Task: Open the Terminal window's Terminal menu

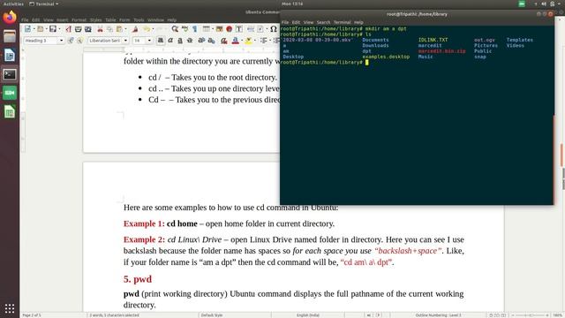Action: click(x=342, y=22)
